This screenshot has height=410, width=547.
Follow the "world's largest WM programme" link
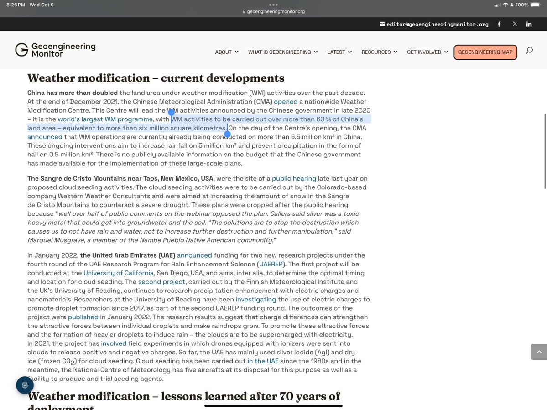pos(105,119)
